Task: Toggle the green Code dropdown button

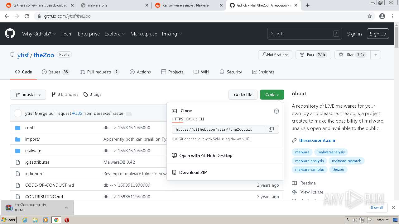Action: point(272,95)
